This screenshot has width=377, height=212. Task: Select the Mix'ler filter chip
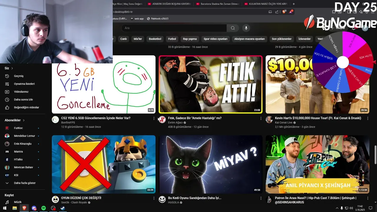[x=138, y=39]
